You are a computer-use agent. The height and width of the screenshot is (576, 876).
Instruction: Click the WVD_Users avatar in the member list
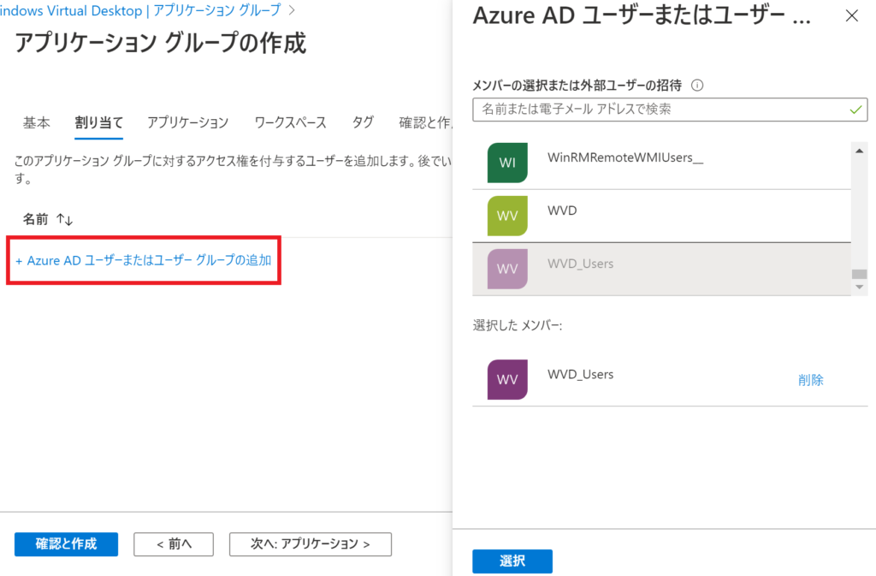[x=507, y=269]
